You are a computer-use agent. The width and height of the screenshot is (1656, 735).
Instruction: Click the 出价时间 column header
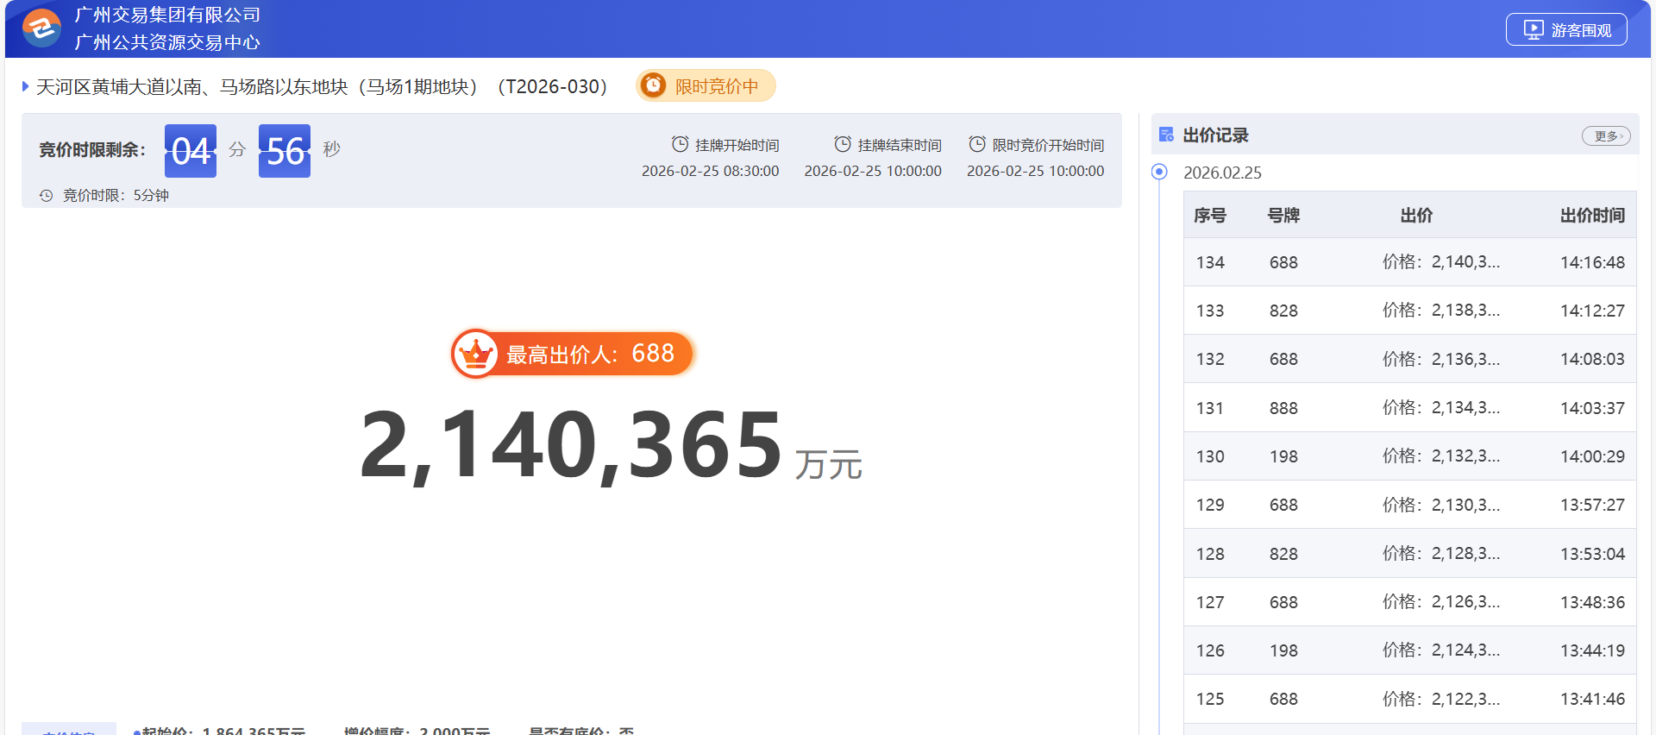[x=1591, y=216]
